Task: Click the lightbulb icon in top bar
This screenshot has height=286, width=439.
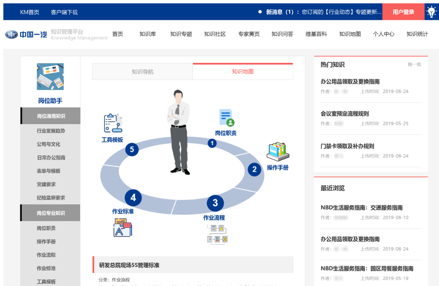Action: (x=431, y=12)
